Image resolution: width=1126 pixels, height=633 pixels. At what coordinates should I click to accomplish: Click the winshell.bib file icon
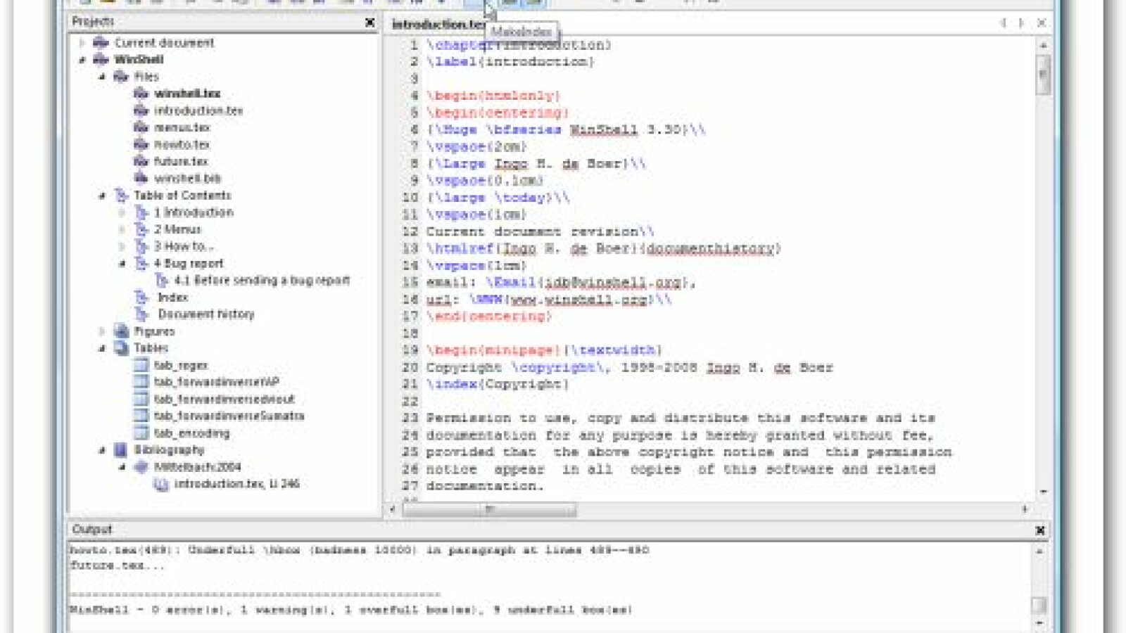(141, 178)
